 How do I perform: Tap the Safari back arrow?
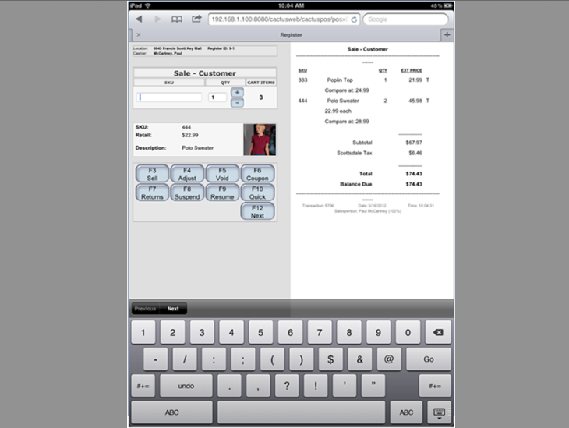(139, 19)
